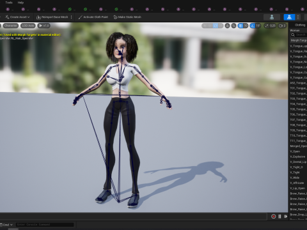307x230 pixels.
Task: Choose the highlighted Rotate gizmo tool
Action: point(216,26)
